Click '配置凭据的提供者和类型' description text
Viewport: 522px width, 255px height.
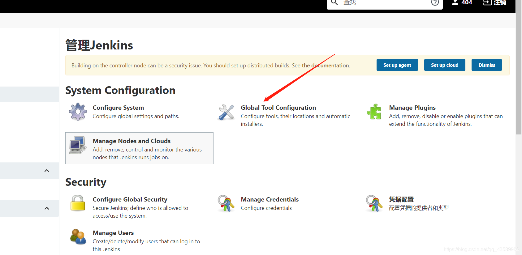click(x=419, y=208)
